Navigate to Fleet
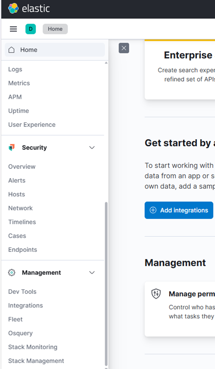The height and width of the screenshot is (369, 215). 15,319
